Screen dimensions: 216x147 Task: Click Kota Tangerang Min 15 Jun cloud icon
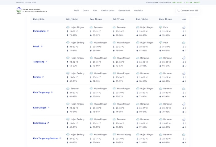coord(68,89)
